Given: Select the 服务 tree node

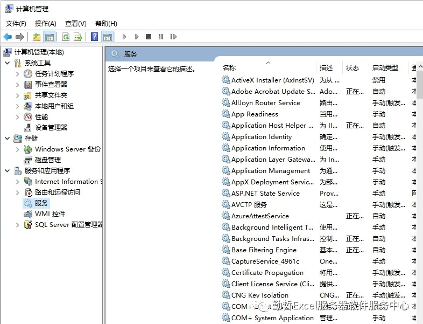Looking at the screenshot, I should pyautogui.click(x=41, y=203).
